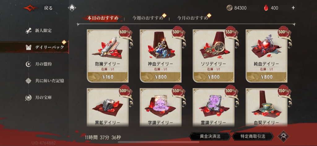Click the crescent moon icon beside 月の盟約
This screenshot has height=146, width=317.
click(x=28, y=64)
